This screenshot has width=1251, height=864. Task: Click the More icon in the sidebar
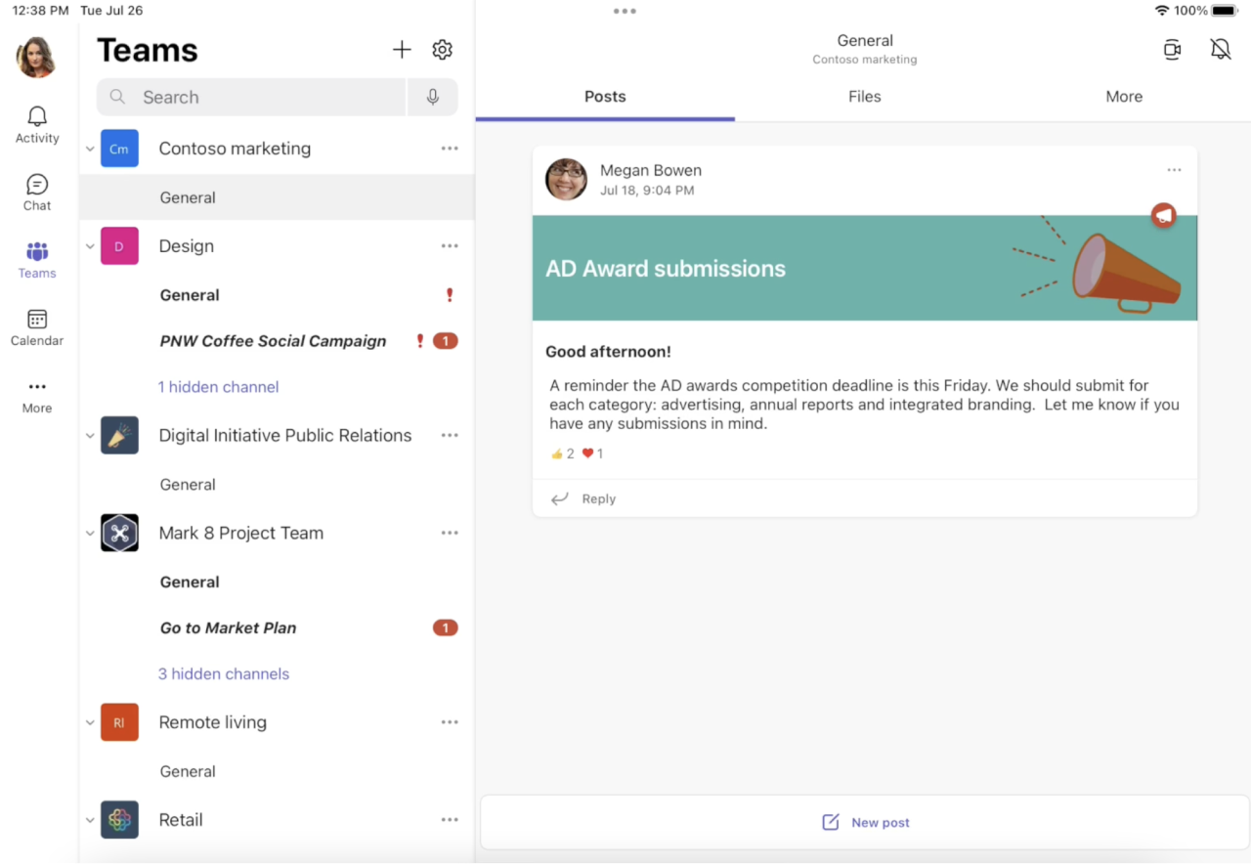[36, 394]
